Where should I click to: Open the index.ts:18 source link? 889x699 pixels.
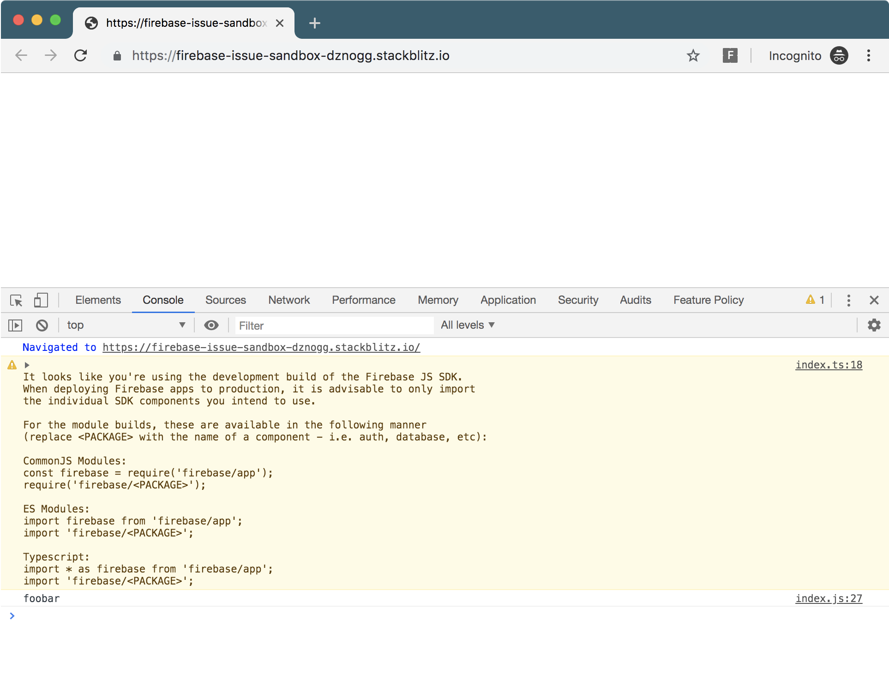pyautogui.click(x=829, y=365)
